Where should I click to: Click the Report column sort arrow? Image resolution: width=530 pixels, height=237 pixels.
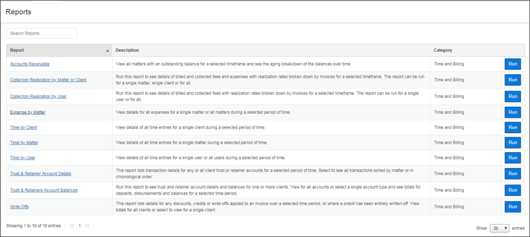pos(107,51)
